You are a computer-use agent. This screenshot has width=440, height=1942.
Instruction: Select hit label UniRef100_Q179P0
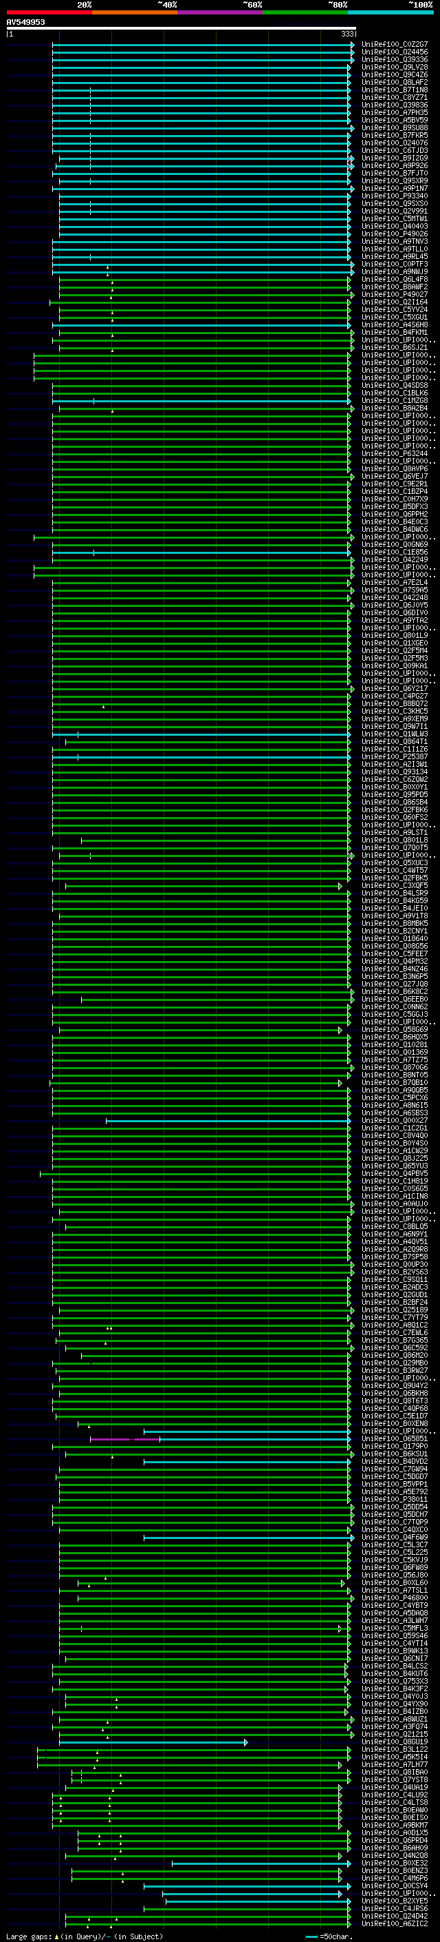click(x=394, y=1446)
